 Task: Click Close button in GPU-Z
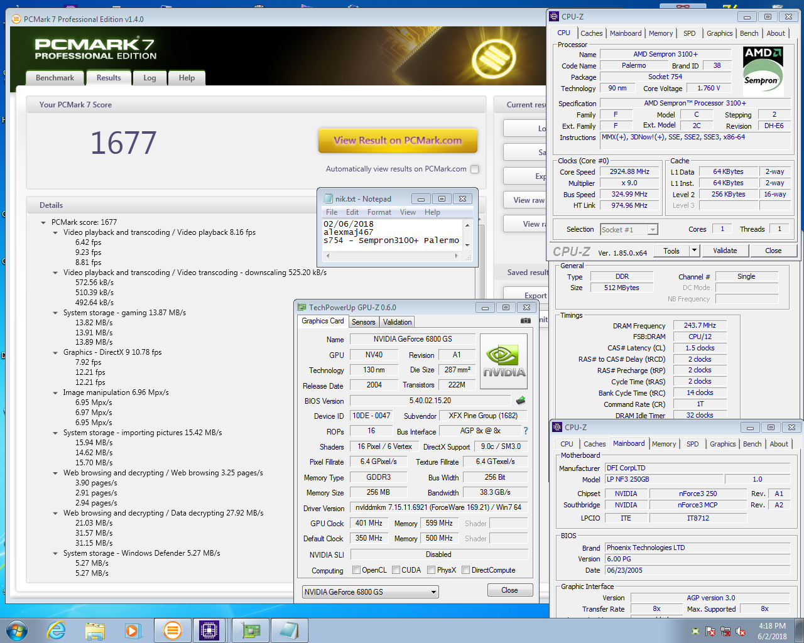click(x=509, y=590)
